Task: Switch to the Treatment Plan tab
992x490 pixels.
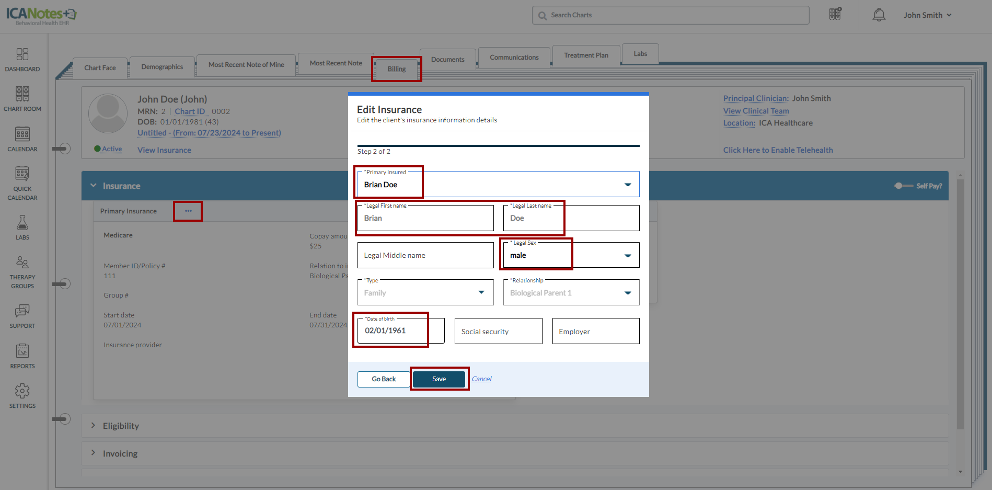Action: click(x=585, y=55)
